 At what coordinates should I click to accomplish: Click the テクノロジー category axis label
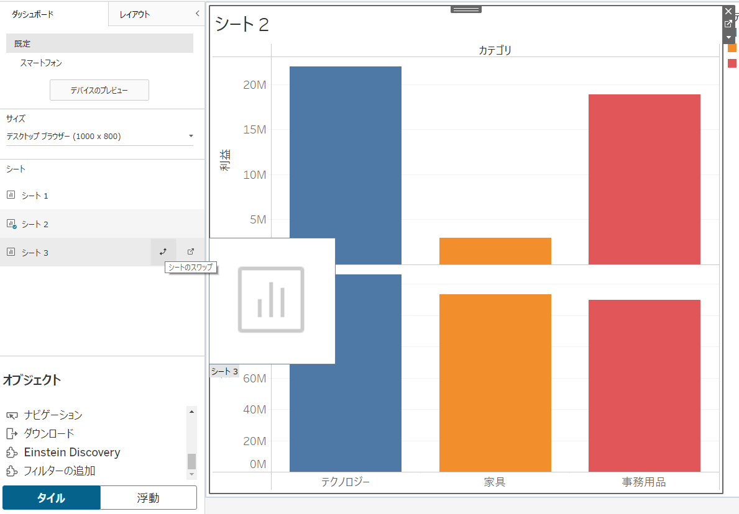pos(346,482)
